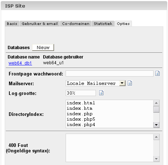Switch to the Co-domeinen tab
The height and width of the screenshot is (165, 168).
[x=76, y=23]
